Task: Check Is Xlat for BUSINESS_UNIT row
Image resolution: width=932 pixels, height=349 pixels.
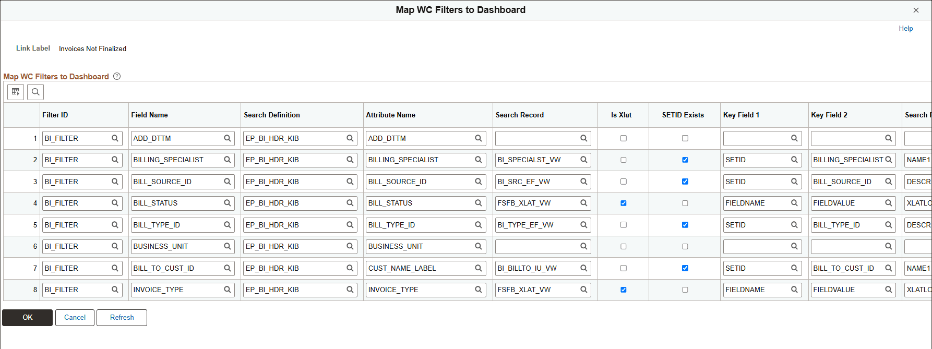Action: (x=623, y=246)
